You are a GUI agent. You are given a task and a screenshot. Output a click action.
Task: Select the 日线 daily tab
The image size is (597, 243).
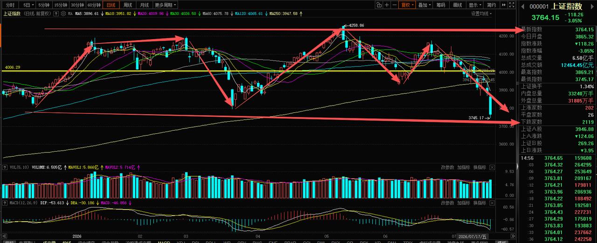coord(111,5)
